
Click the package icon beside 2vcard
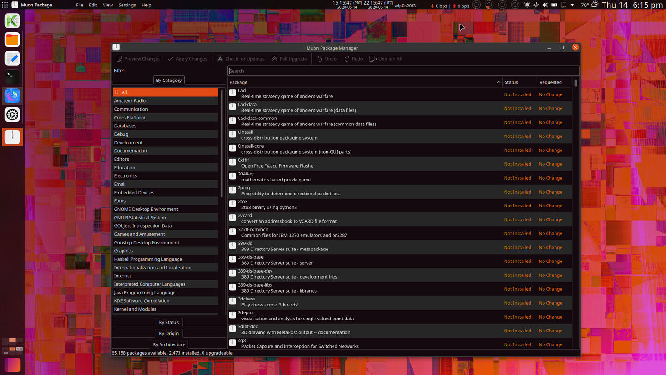point(233,218)
